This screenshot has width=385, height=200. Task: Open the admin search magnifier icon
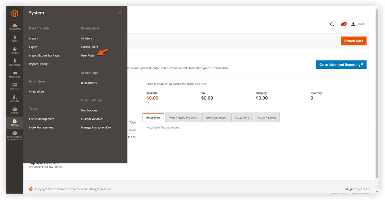pyautogui.click(x=332, y=24)
